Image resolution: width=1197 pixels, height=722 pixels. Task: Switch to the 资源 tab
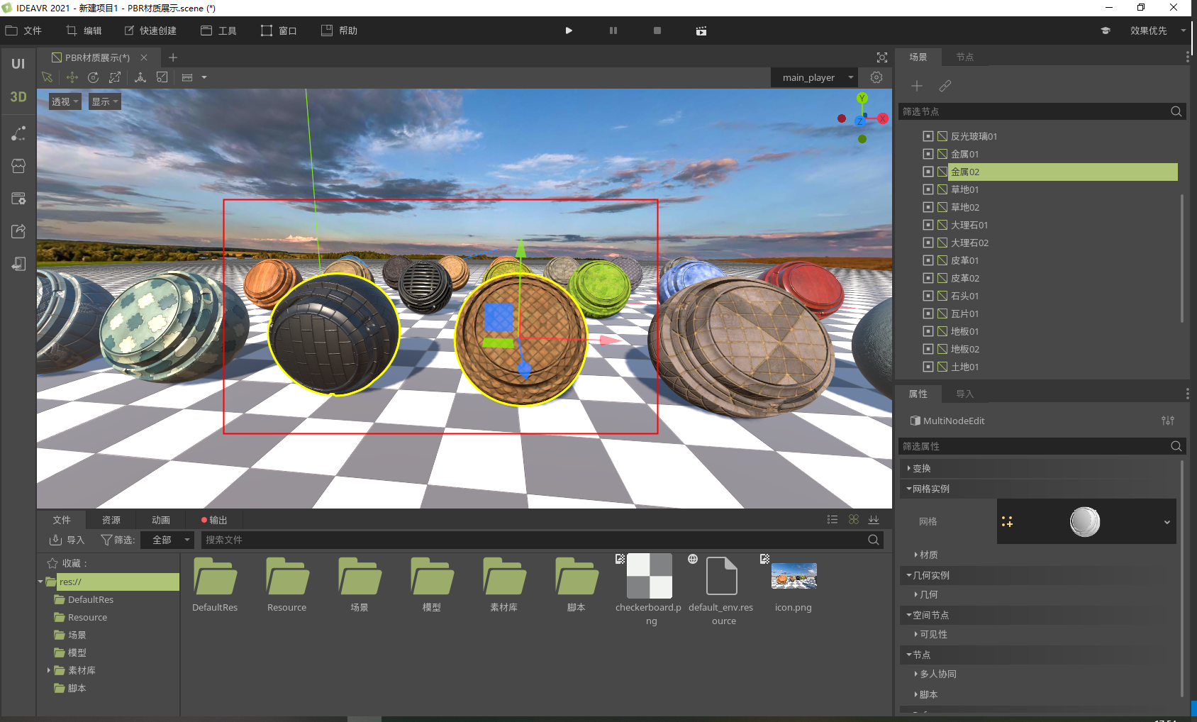tap(111, 520)
